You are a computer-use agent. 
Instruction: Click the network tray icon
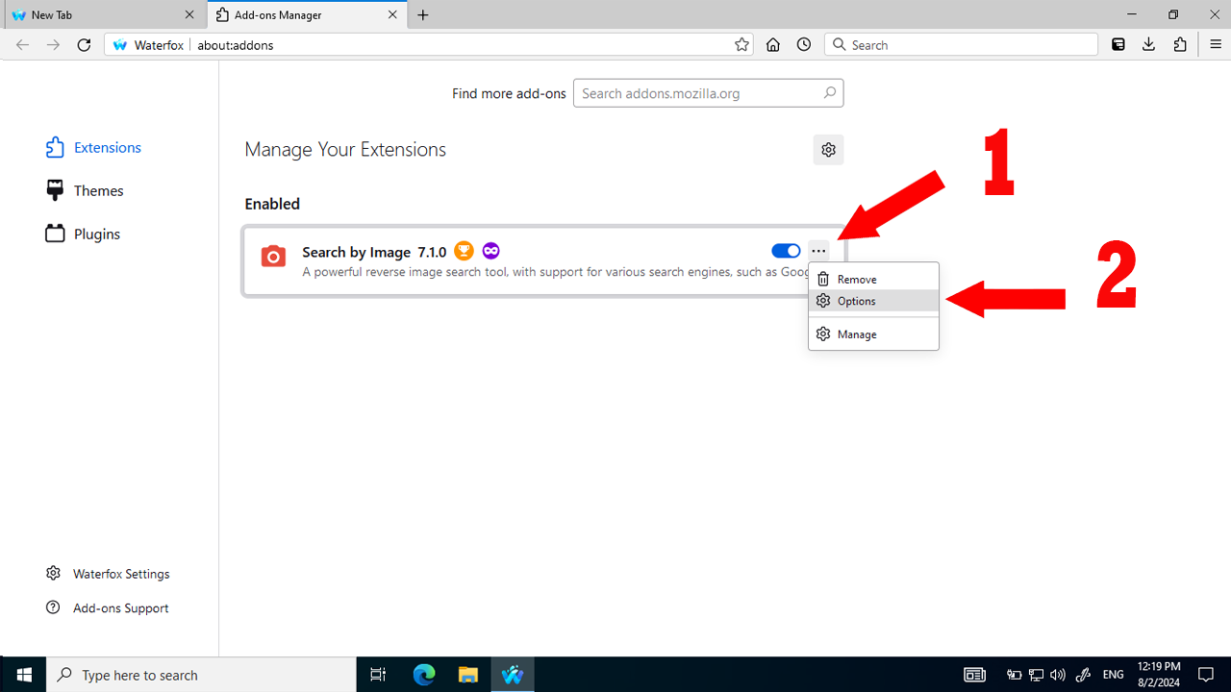[1036, 675]
